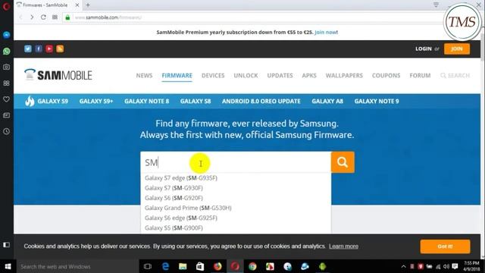Viewport: 485px width, 273px height.
Task: Select Galaxy S6 edge (SM-G925F) suggestion
Action: coord(236,218)
